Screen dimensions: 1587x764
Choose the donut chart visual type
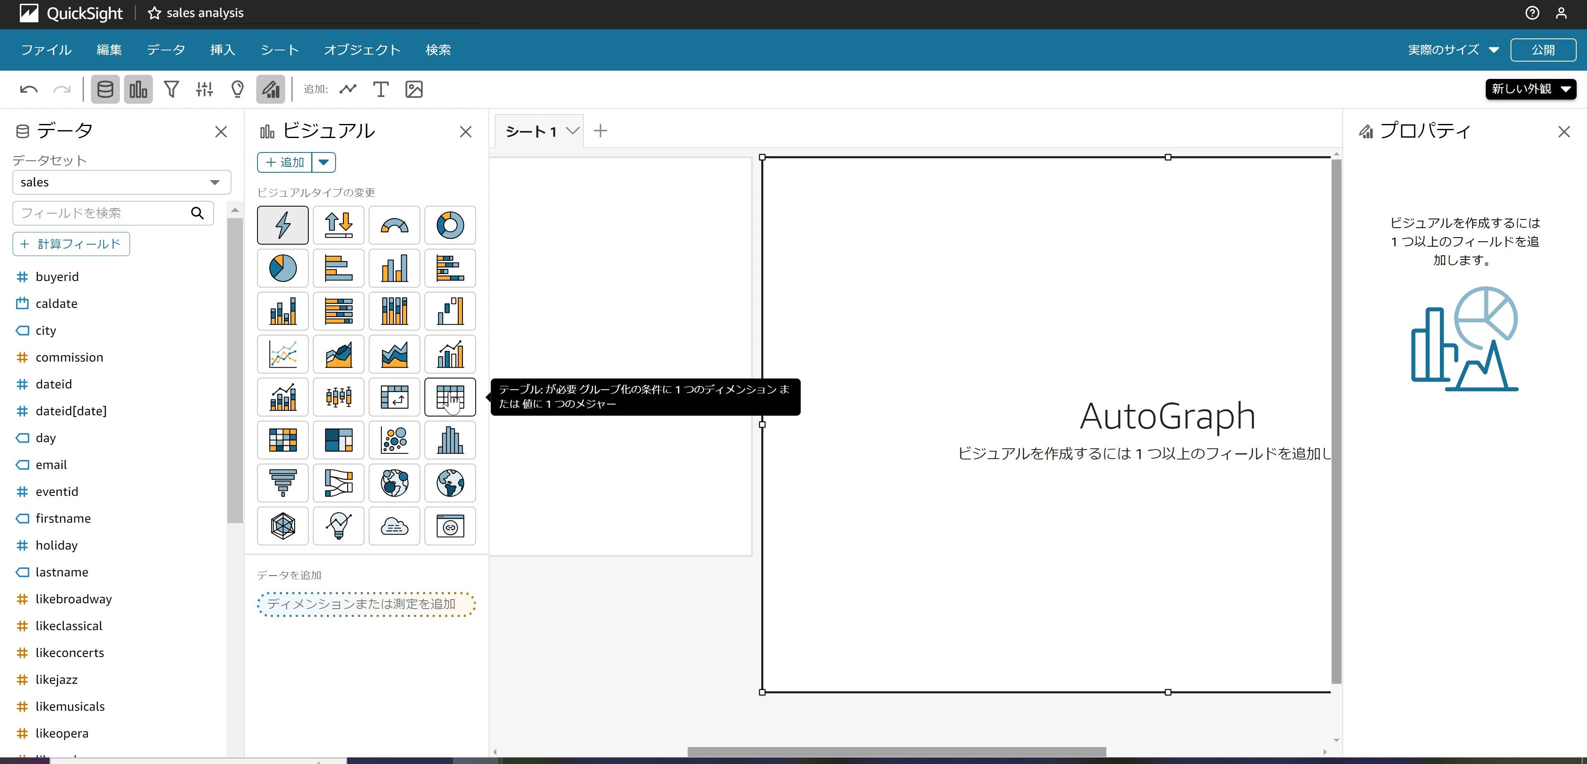tap(450, 225)
